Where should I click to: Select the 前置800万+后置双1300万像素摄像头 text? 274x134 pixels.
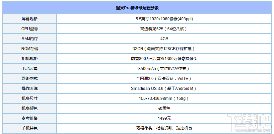point(164,59)
